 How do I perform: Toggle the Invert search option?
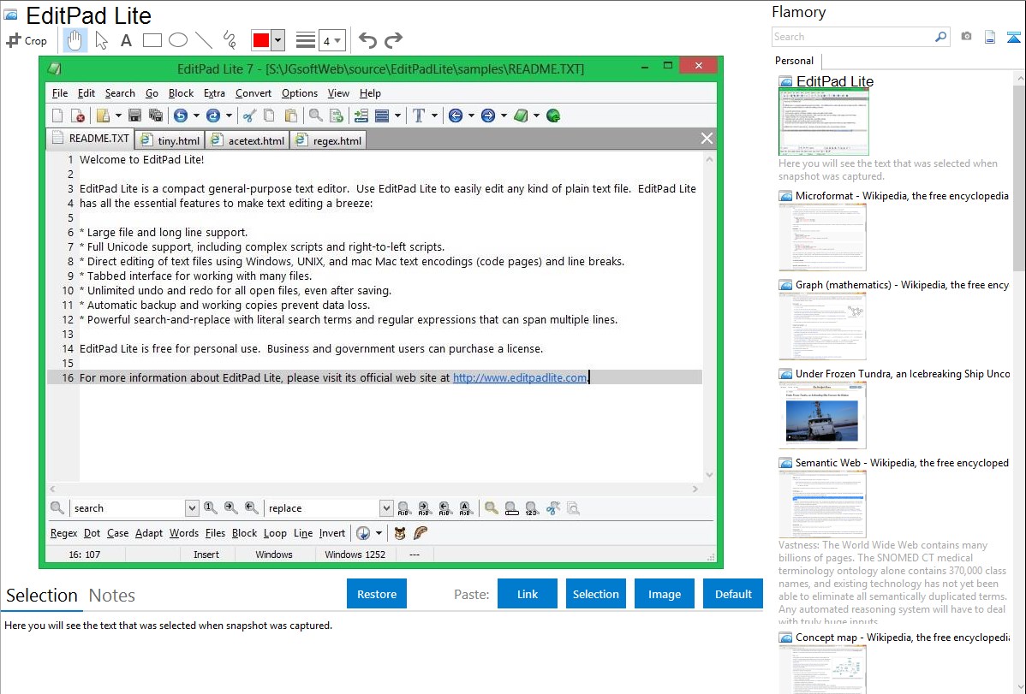[331, 533]
